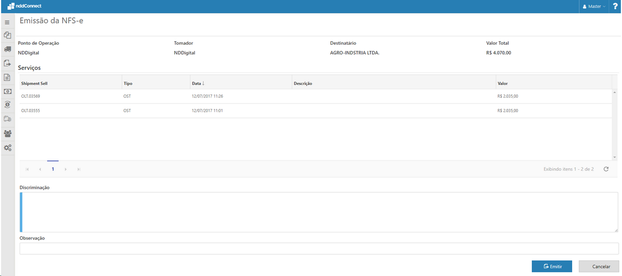Click the document page icon in sidebar
Image resolution: width=622 pixels, height=276 pixels.
coord(7,77)
